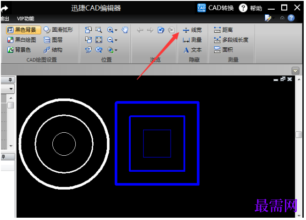Click the browse back arrow

point(140,30)
